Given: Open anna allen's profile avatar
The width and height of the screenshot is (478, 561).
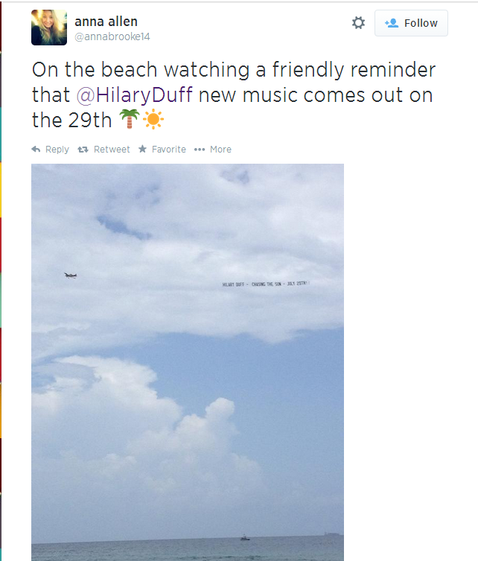Looking at the screenshot, I should point(49,28).
